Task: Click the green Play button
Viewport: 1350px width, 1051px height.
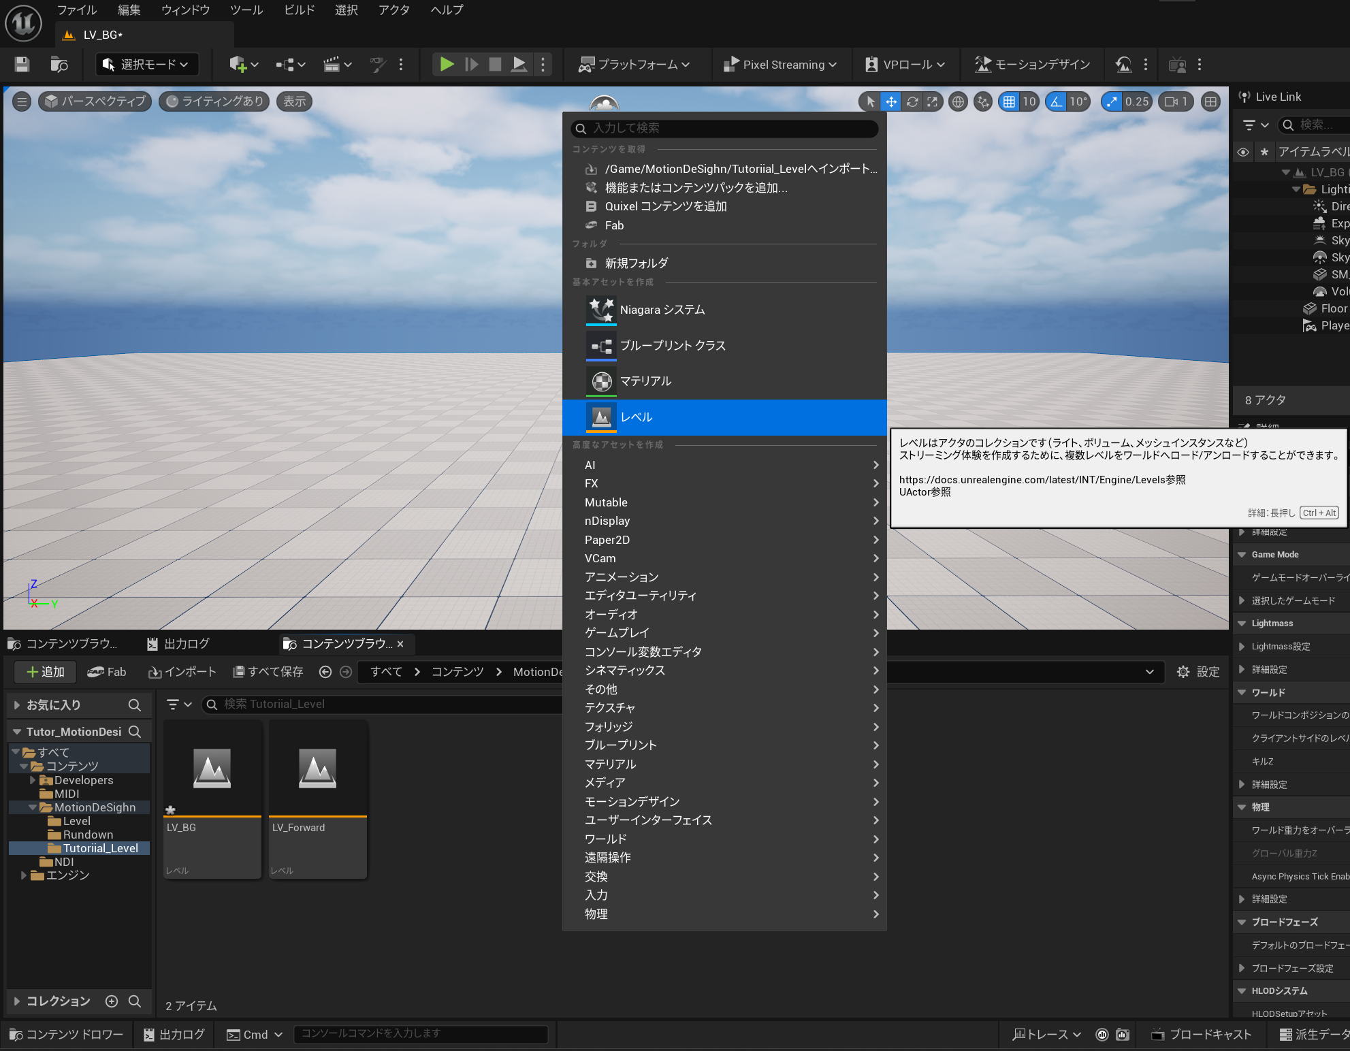Action: [x=447, y=65]
